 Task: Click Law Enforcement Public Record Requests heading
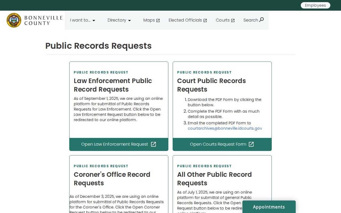(113, 85)
